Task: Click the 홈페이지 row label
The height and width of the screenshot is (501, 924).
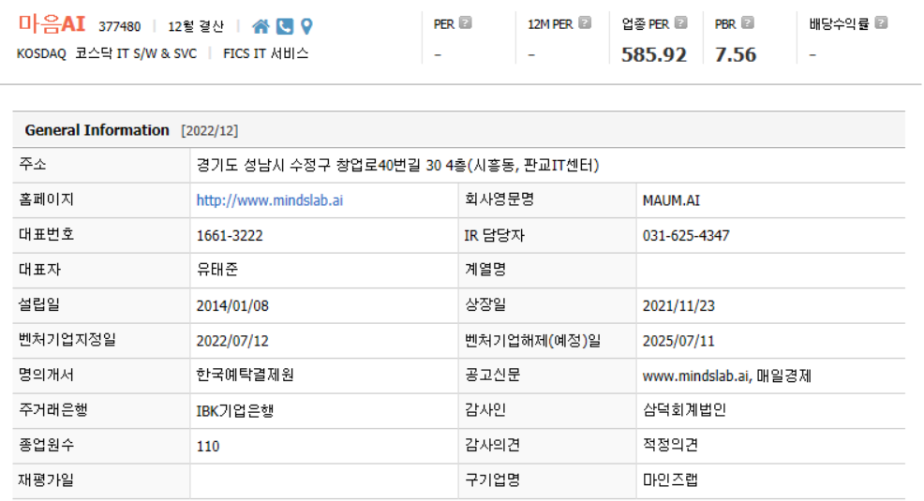Action: [46, 199]
